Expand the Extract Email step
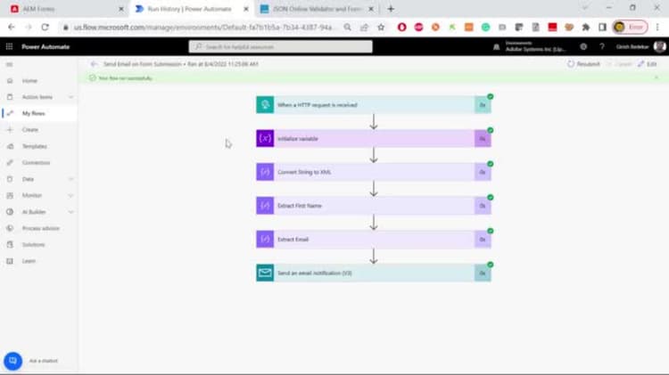 coord(374,240)
